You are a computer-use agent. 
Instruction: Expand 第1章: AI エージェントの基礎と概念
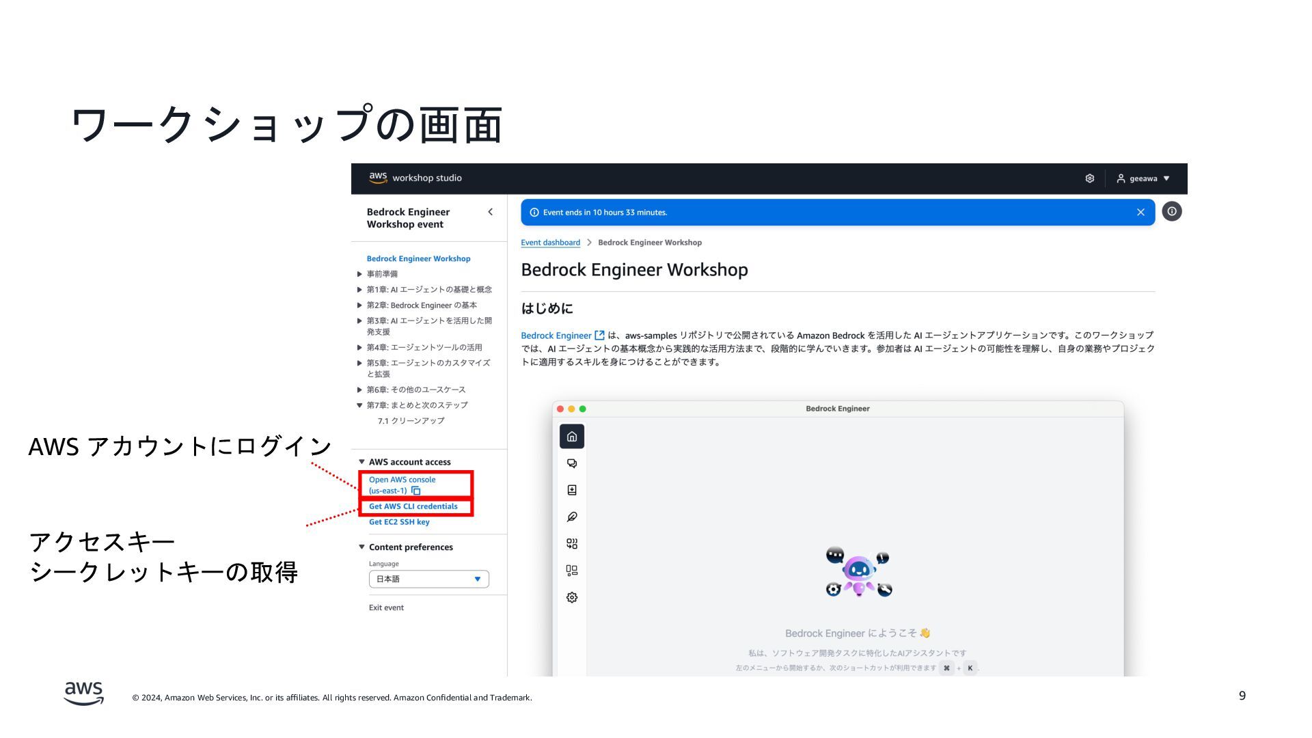(x=359, y=290)
